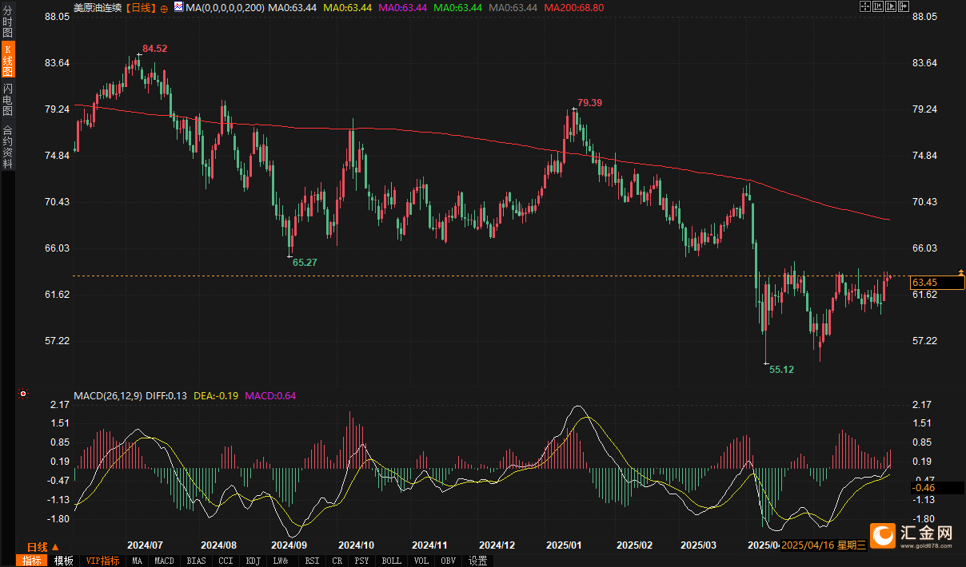Click the DIFF:0.13 value label
Screen dimensions: 966x567
coord(167,395)
